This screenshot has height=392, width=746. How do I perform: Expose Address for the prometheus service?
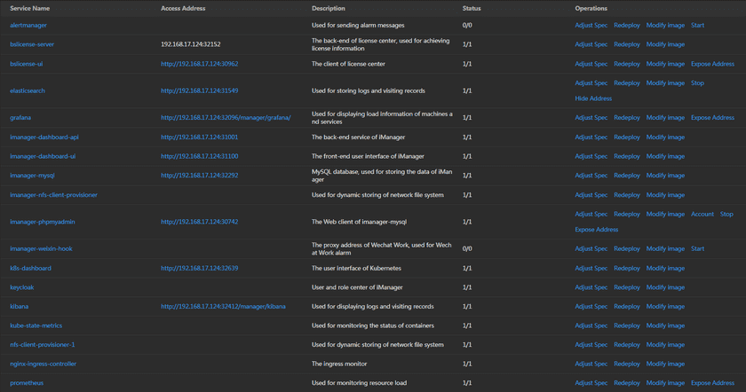click(x=712, y=383)
